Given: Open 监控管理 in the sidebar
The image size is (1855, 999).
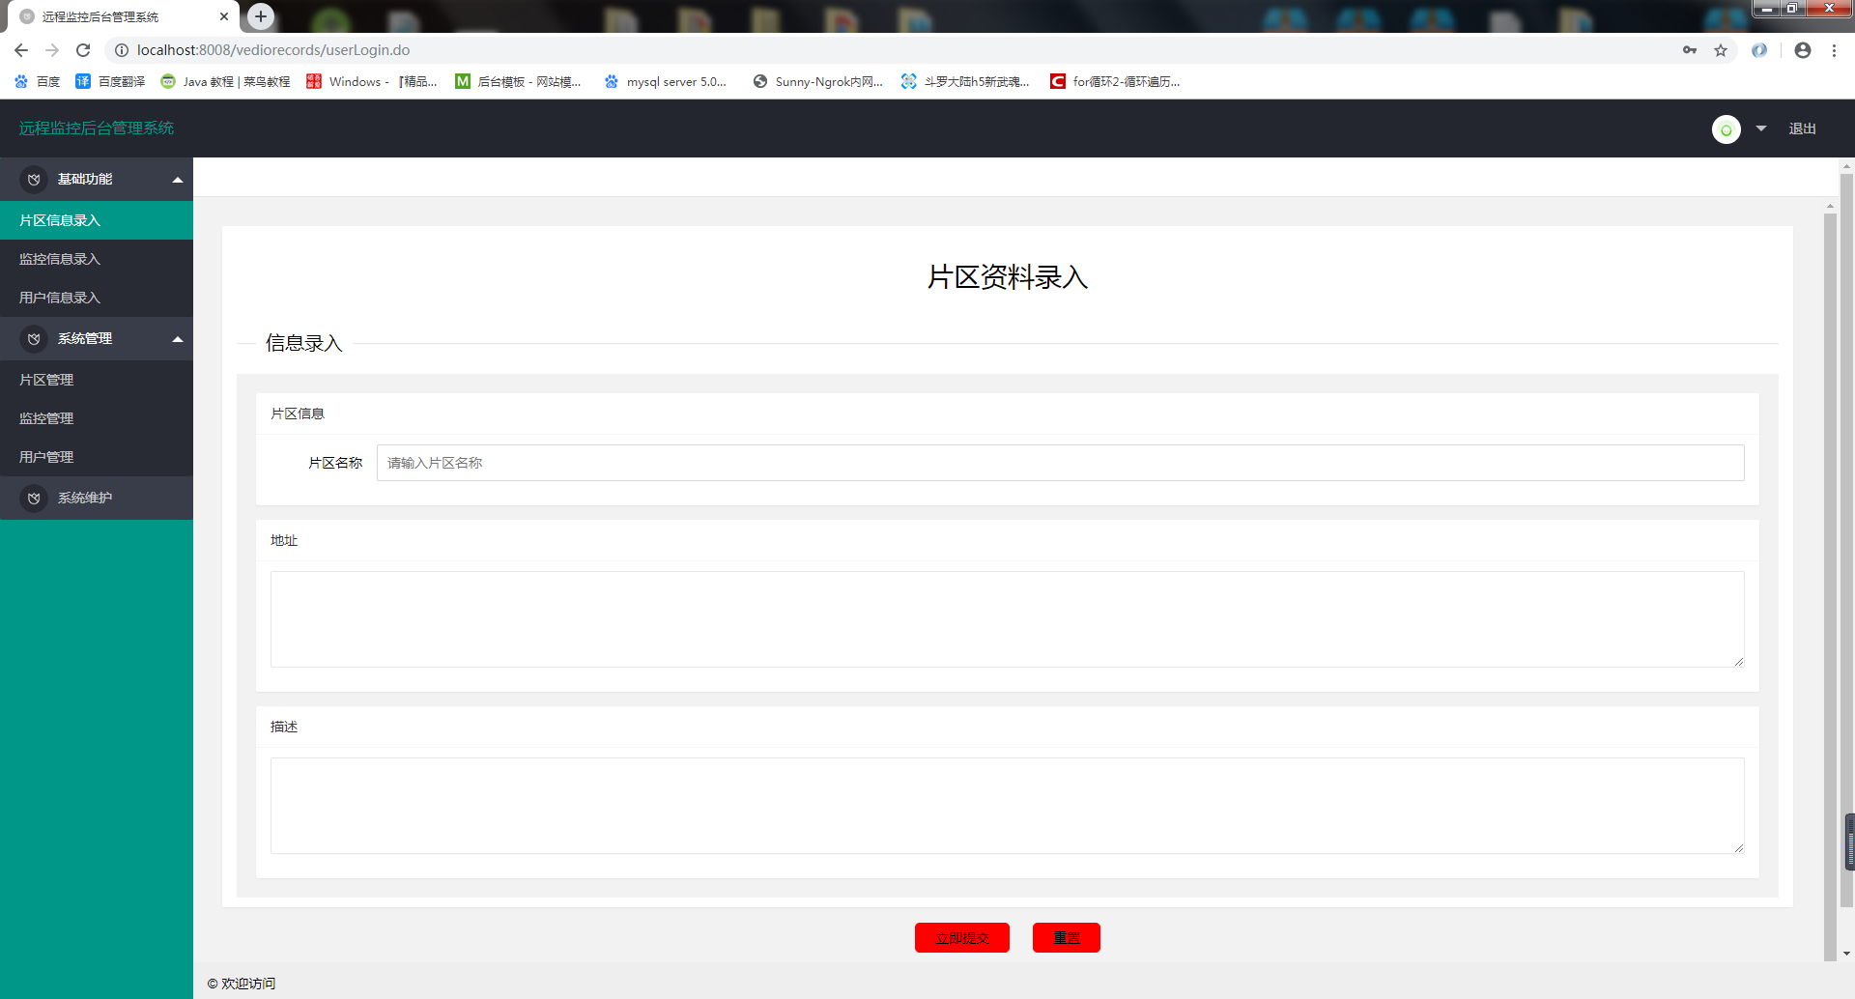Looking at the screenshot, I should (x=97, y=418).
